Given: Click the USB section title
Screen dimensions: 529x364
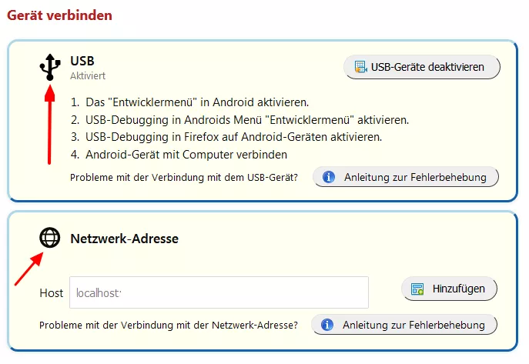Looking at the screenshot, I should coord(82,60).
